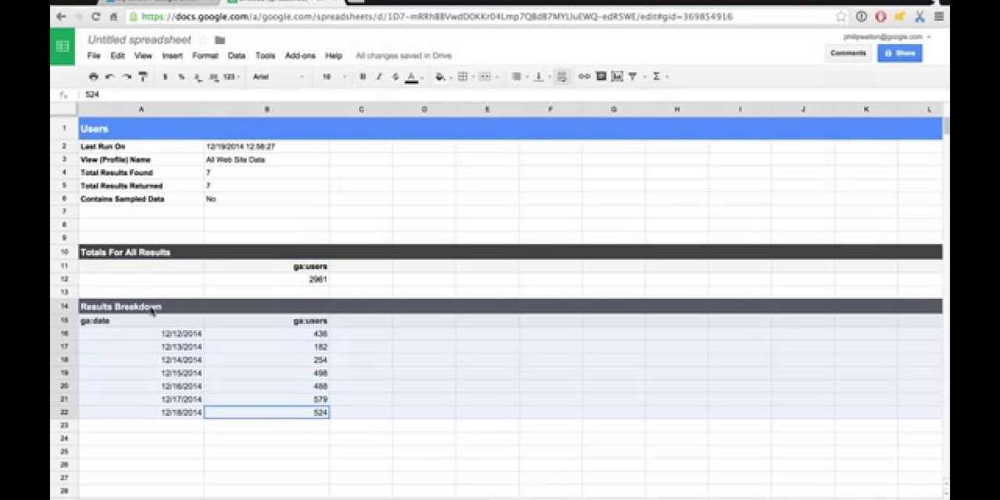Image resolution: width=1000 pixels, height=500 pixels.
Task: Click the Print icon in toolbar
Action: pos(93,77)
